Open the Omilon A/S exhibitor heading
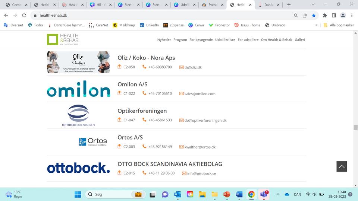 [x=132, y=84]
